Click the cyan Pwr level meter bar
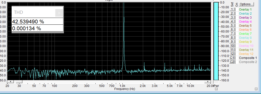Image resolution: width=261 pixels, height=94 pixels. click(x=216, y=41)
